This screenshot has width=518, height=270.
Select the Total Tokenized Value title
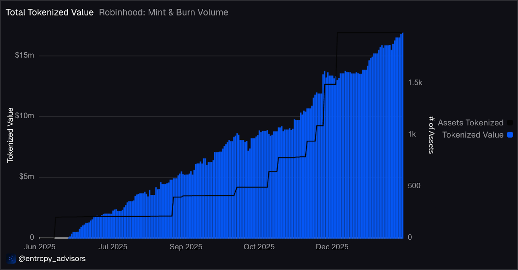(50, 12)
